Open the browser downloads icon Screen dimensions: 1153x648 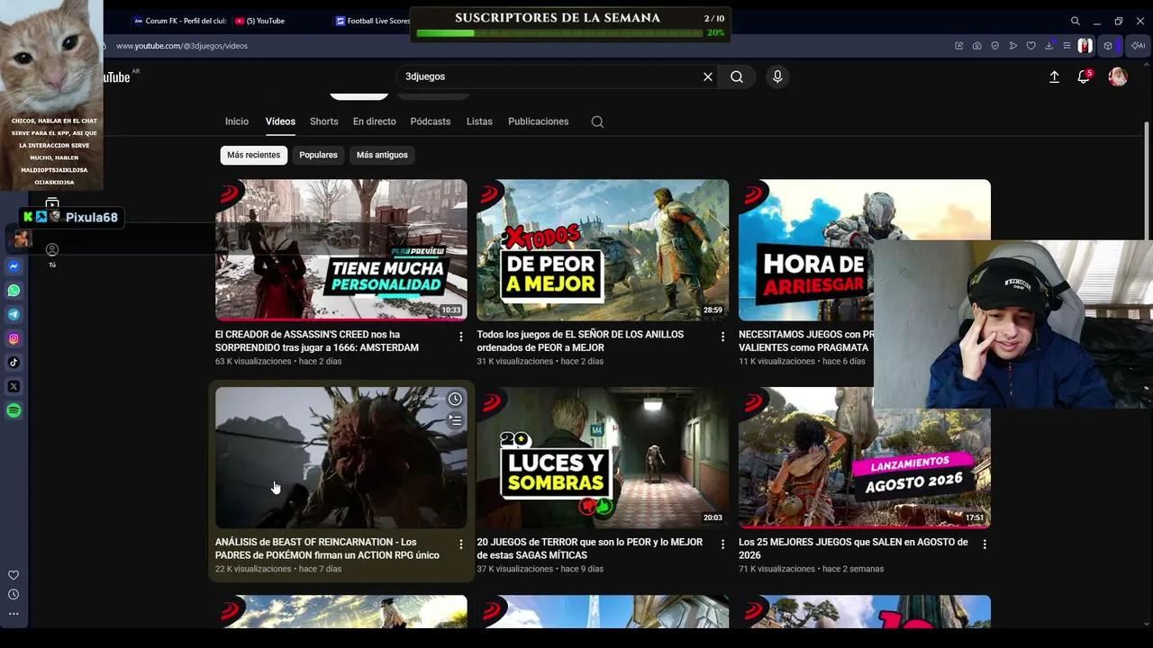coord(1049,46)
